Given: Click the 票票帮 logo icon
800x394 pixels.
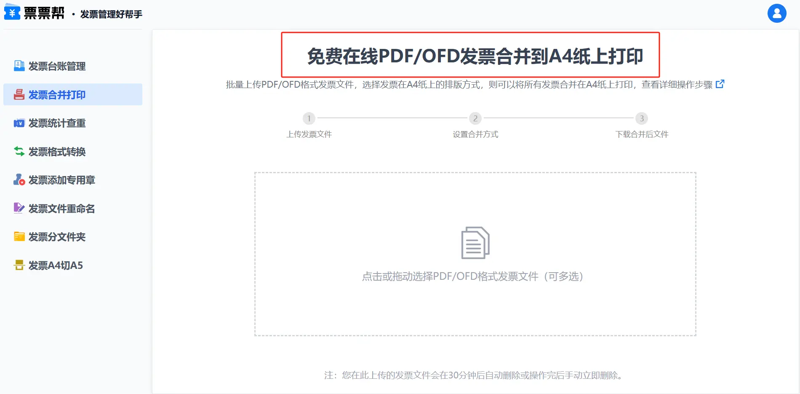Looking at the screenshot, I should (x=12, y=12).
